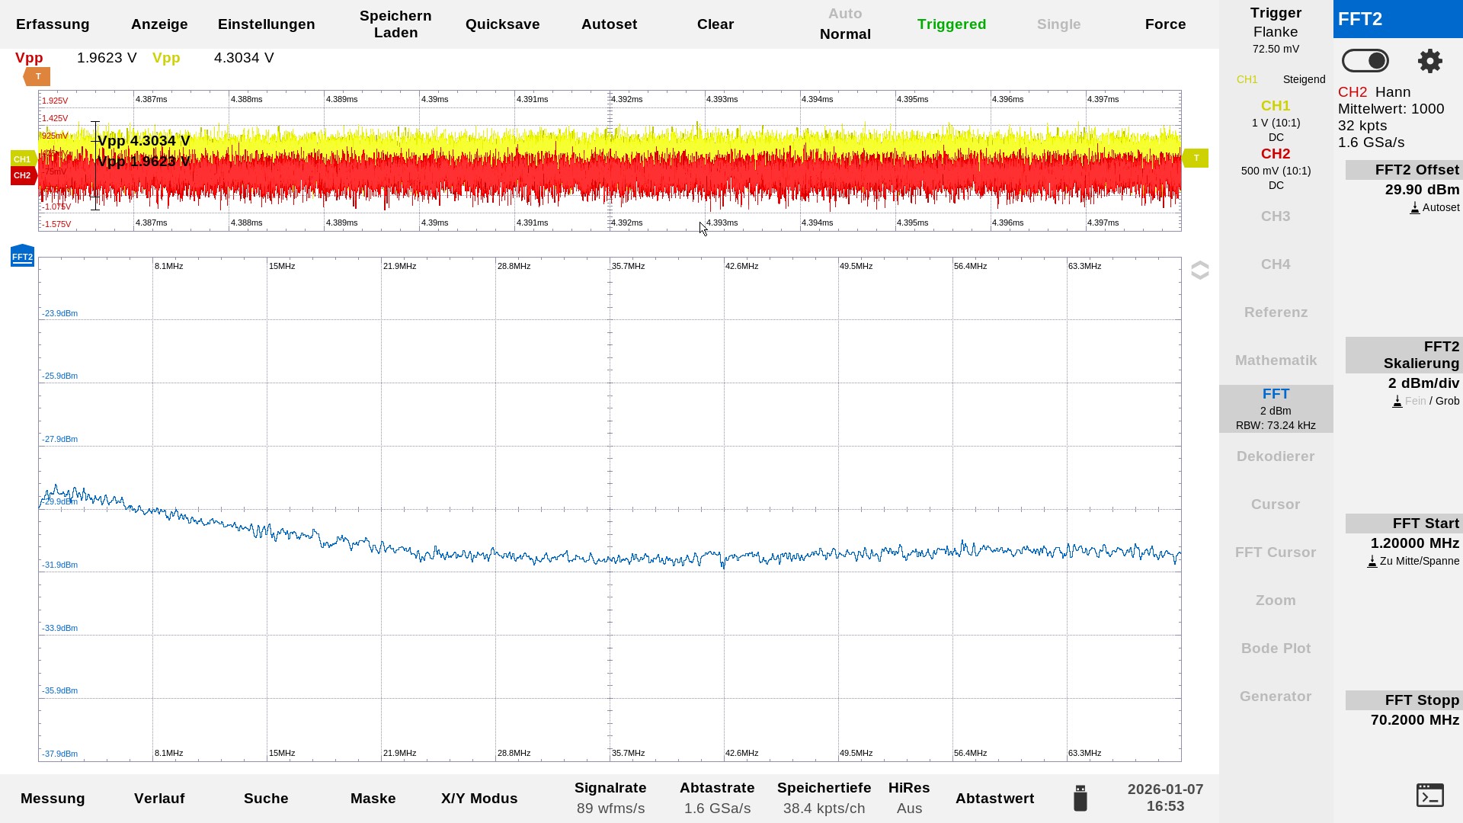The width and height of the screenshot is (1463, 823).
Task: Open the Einstellungen menu
Action: click(x=266, y=24)
